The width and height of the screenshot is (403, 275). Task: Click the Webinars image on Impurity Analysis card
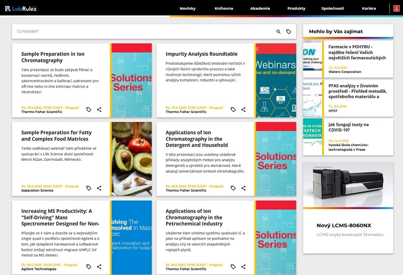276,80
